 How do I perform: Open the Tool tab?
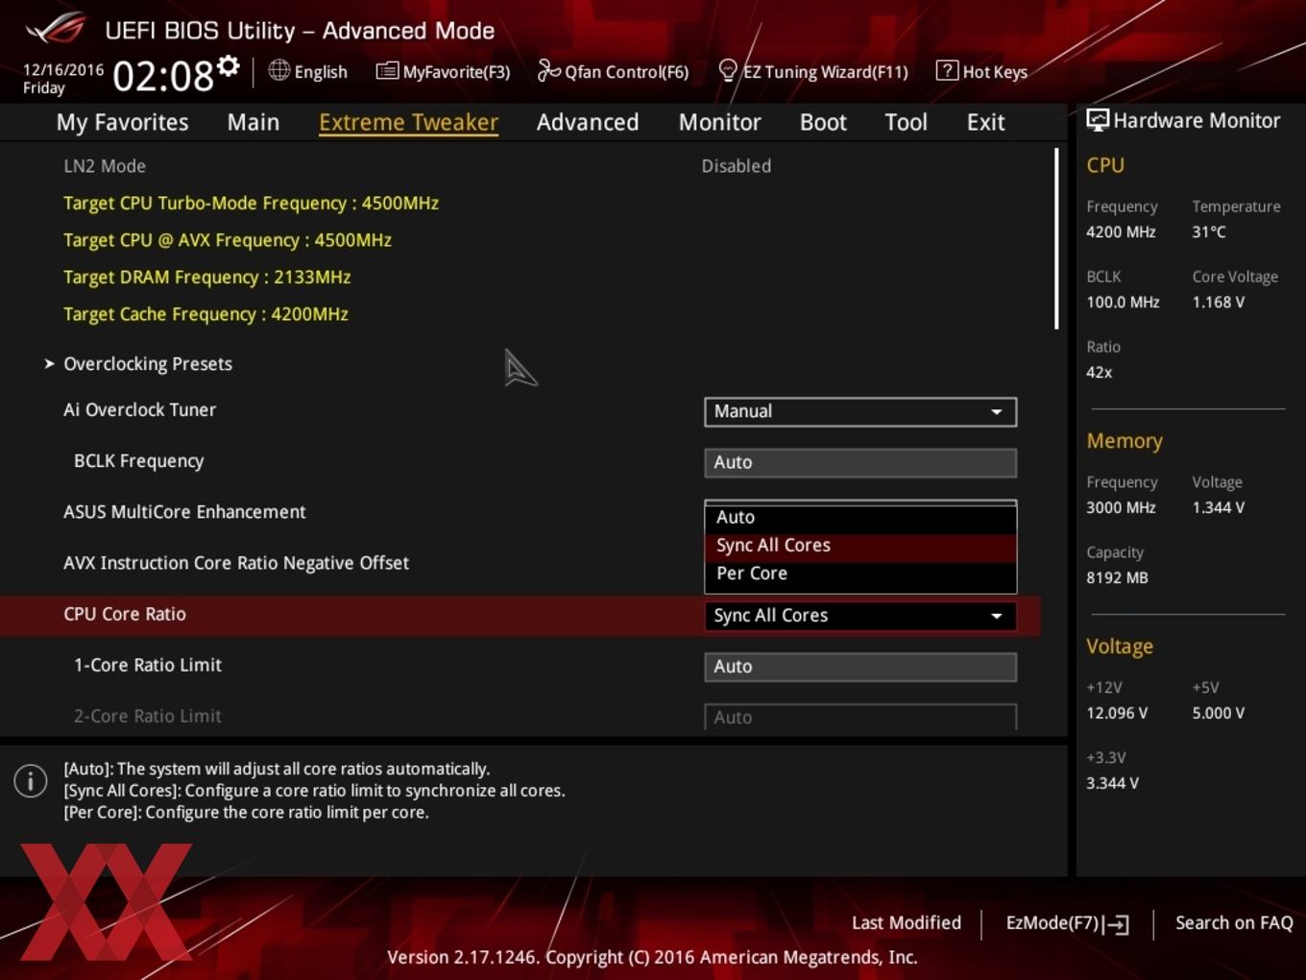coord(906,122)
